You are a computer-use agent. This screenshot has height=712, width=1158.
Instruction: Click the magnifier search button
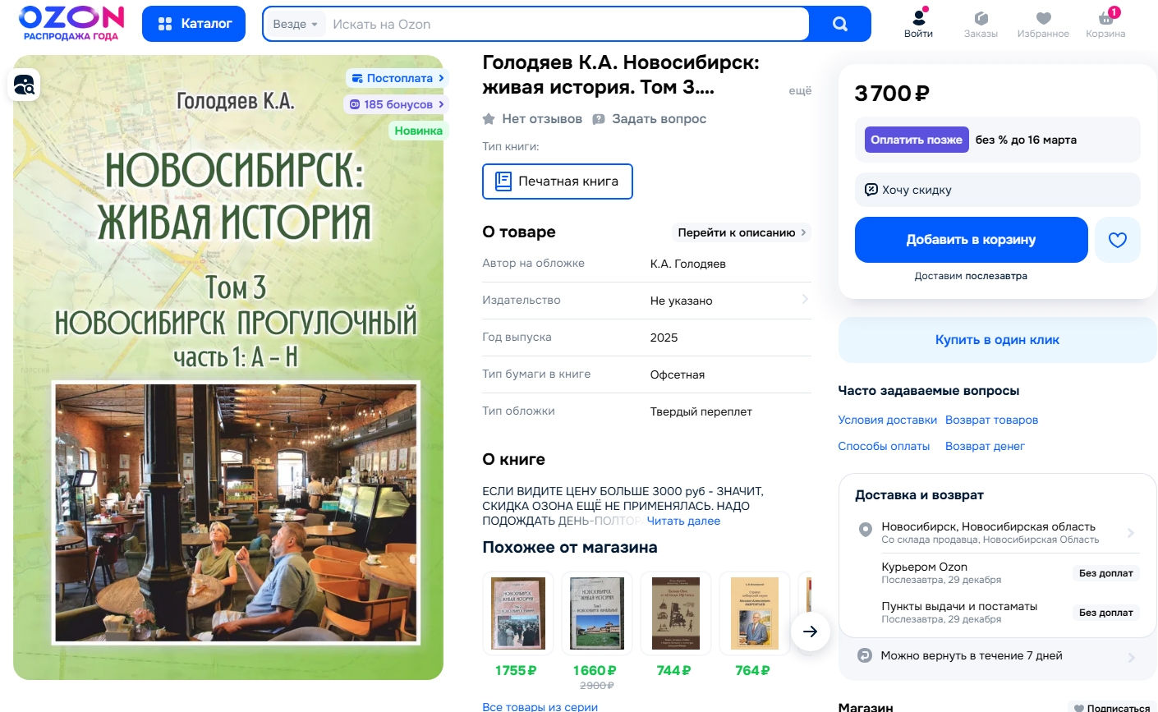pos(839,24)
